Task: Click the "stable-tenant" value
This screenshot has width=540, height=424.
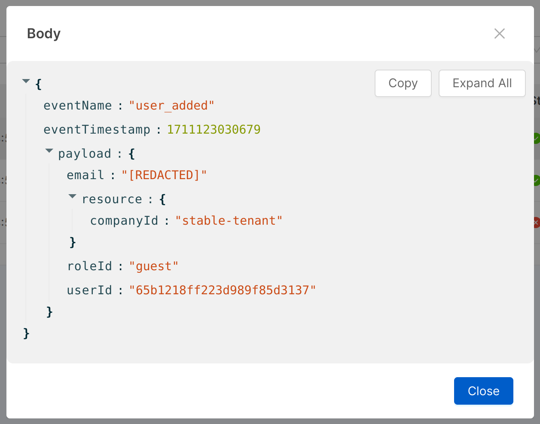Action: [229, 221]
